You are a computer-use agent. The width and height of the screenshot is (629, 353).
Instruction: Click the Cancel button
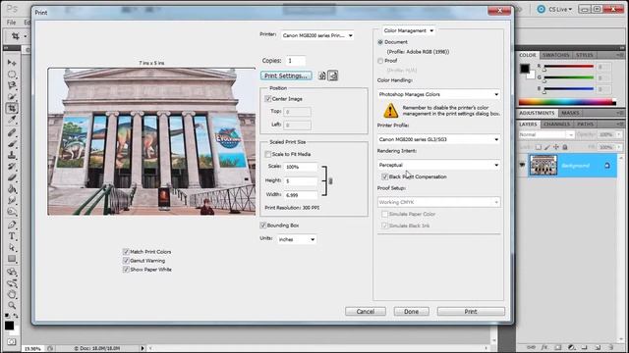(x=366, y=312)
